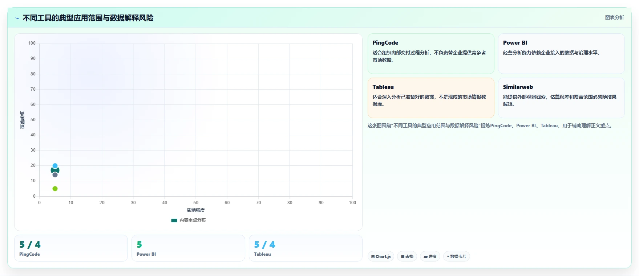Viewport: 639px width, 276px height.
Task: Click the 数据卡片 tag chip
Action: click(x=456, y=256)
